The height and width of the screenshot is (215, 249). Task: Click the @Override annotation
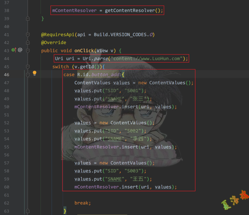(x=54, y=42)
